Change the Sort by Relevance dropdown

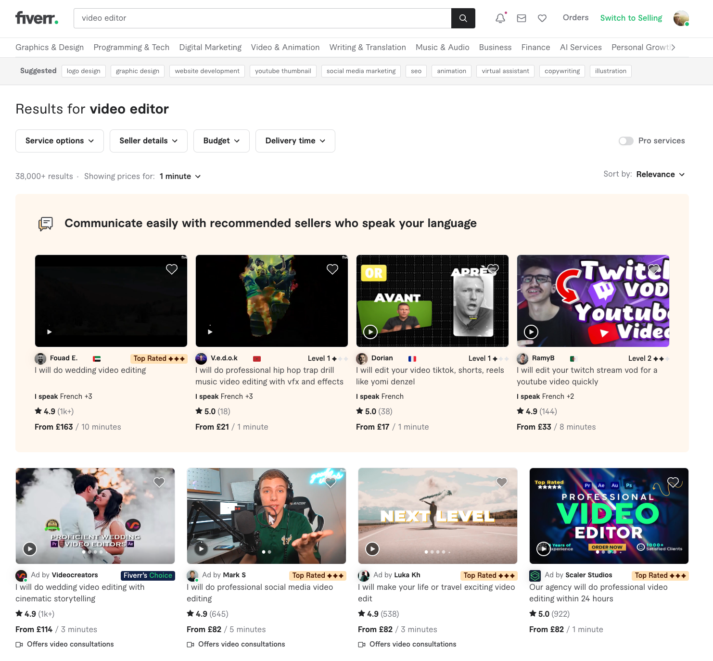(660, 174)
